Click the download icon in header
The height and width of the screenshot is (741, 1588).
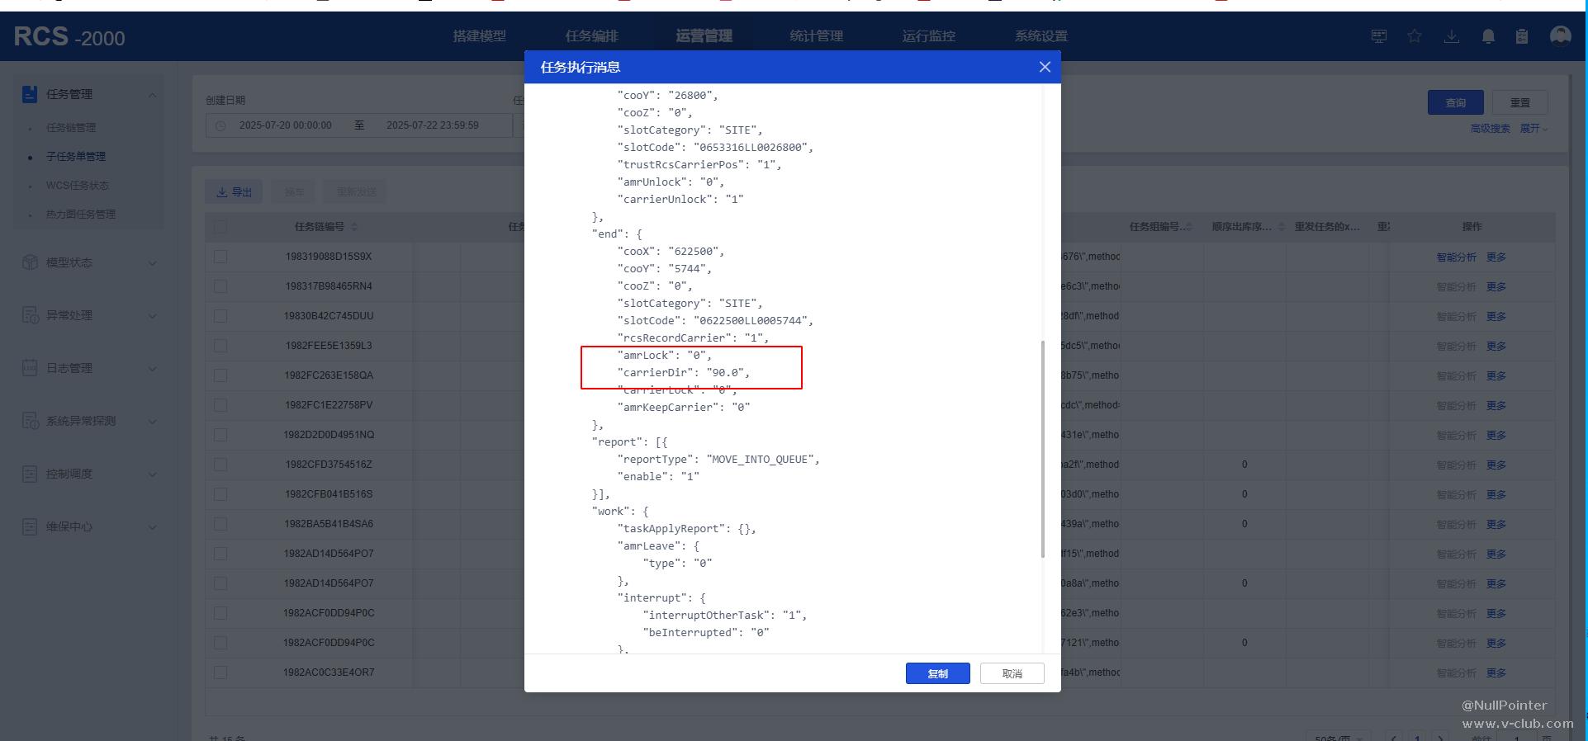1451,36
